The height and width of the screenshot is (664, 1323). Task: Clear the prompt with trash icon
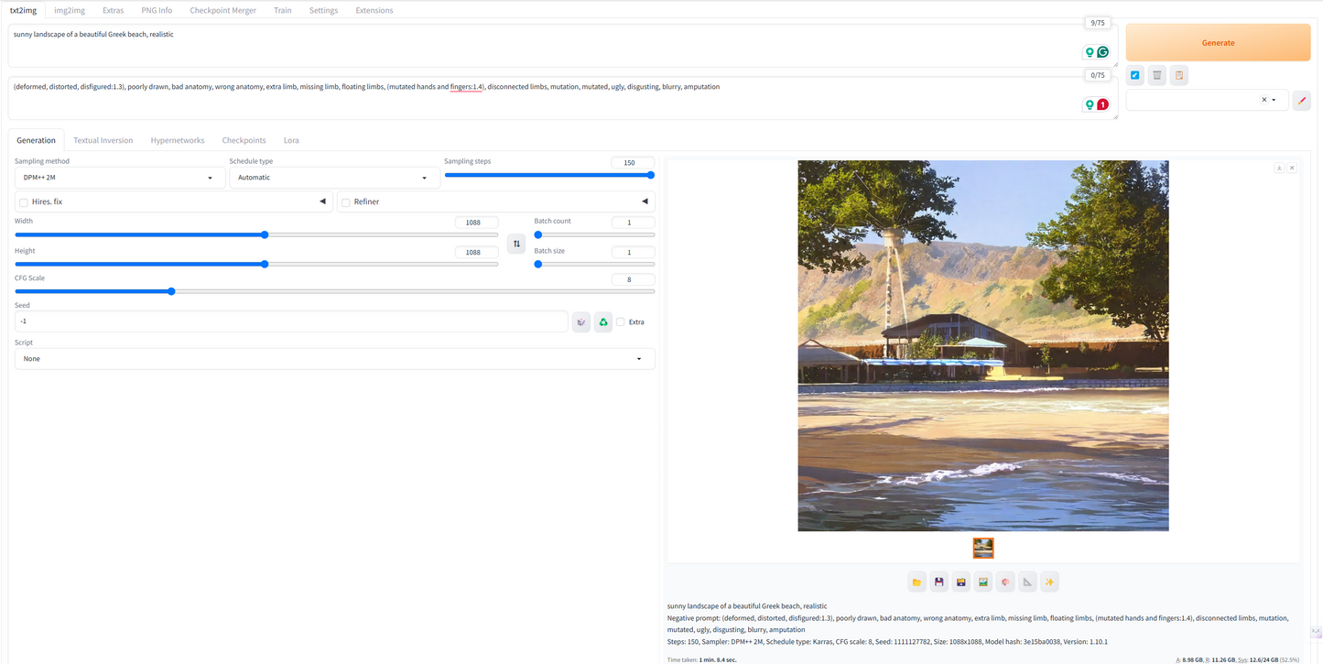pos(1156,75)
